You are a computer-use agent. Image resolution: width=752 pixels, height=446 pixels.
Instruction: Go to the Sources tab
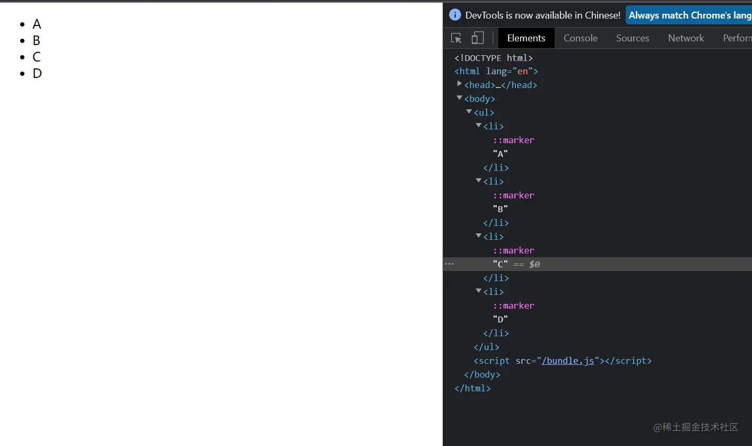[633, 38]
